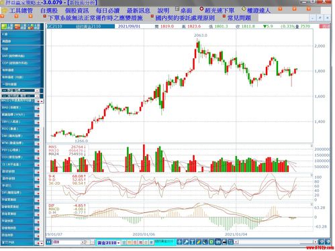
Task: Close the volume sub-chart panel with X
Action: 312,146
